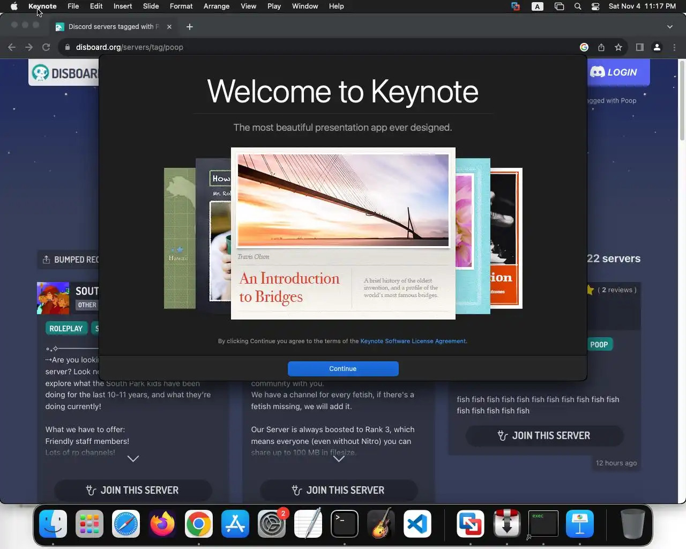Image resolution: width=686 pixels, height=549 pixels.
Task: Open the Slide menu
Action: (x=151, y=6)
